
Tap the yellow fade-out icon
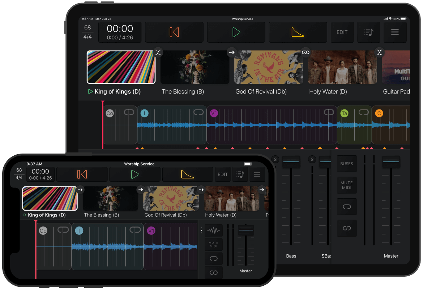click(x=298, y=32)
